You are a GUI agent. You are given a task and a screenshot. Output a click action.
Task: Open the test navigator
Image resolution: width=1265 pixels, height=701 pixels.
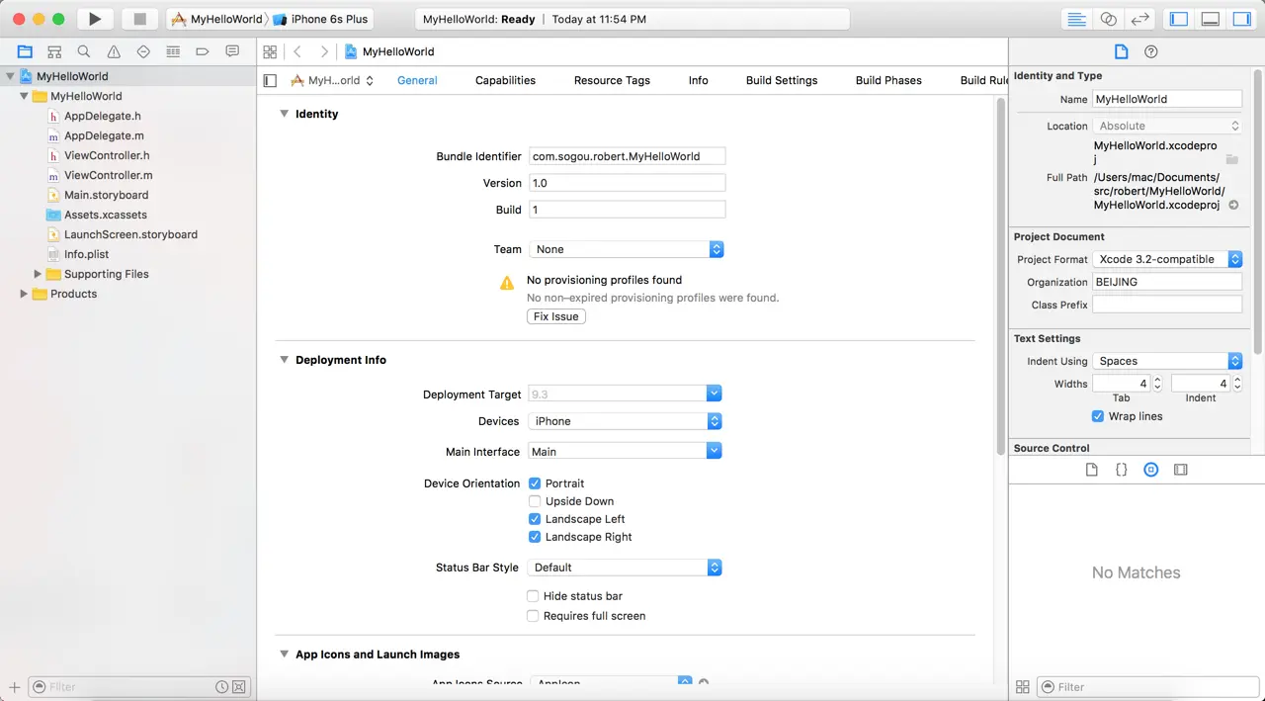click(143, 51)
